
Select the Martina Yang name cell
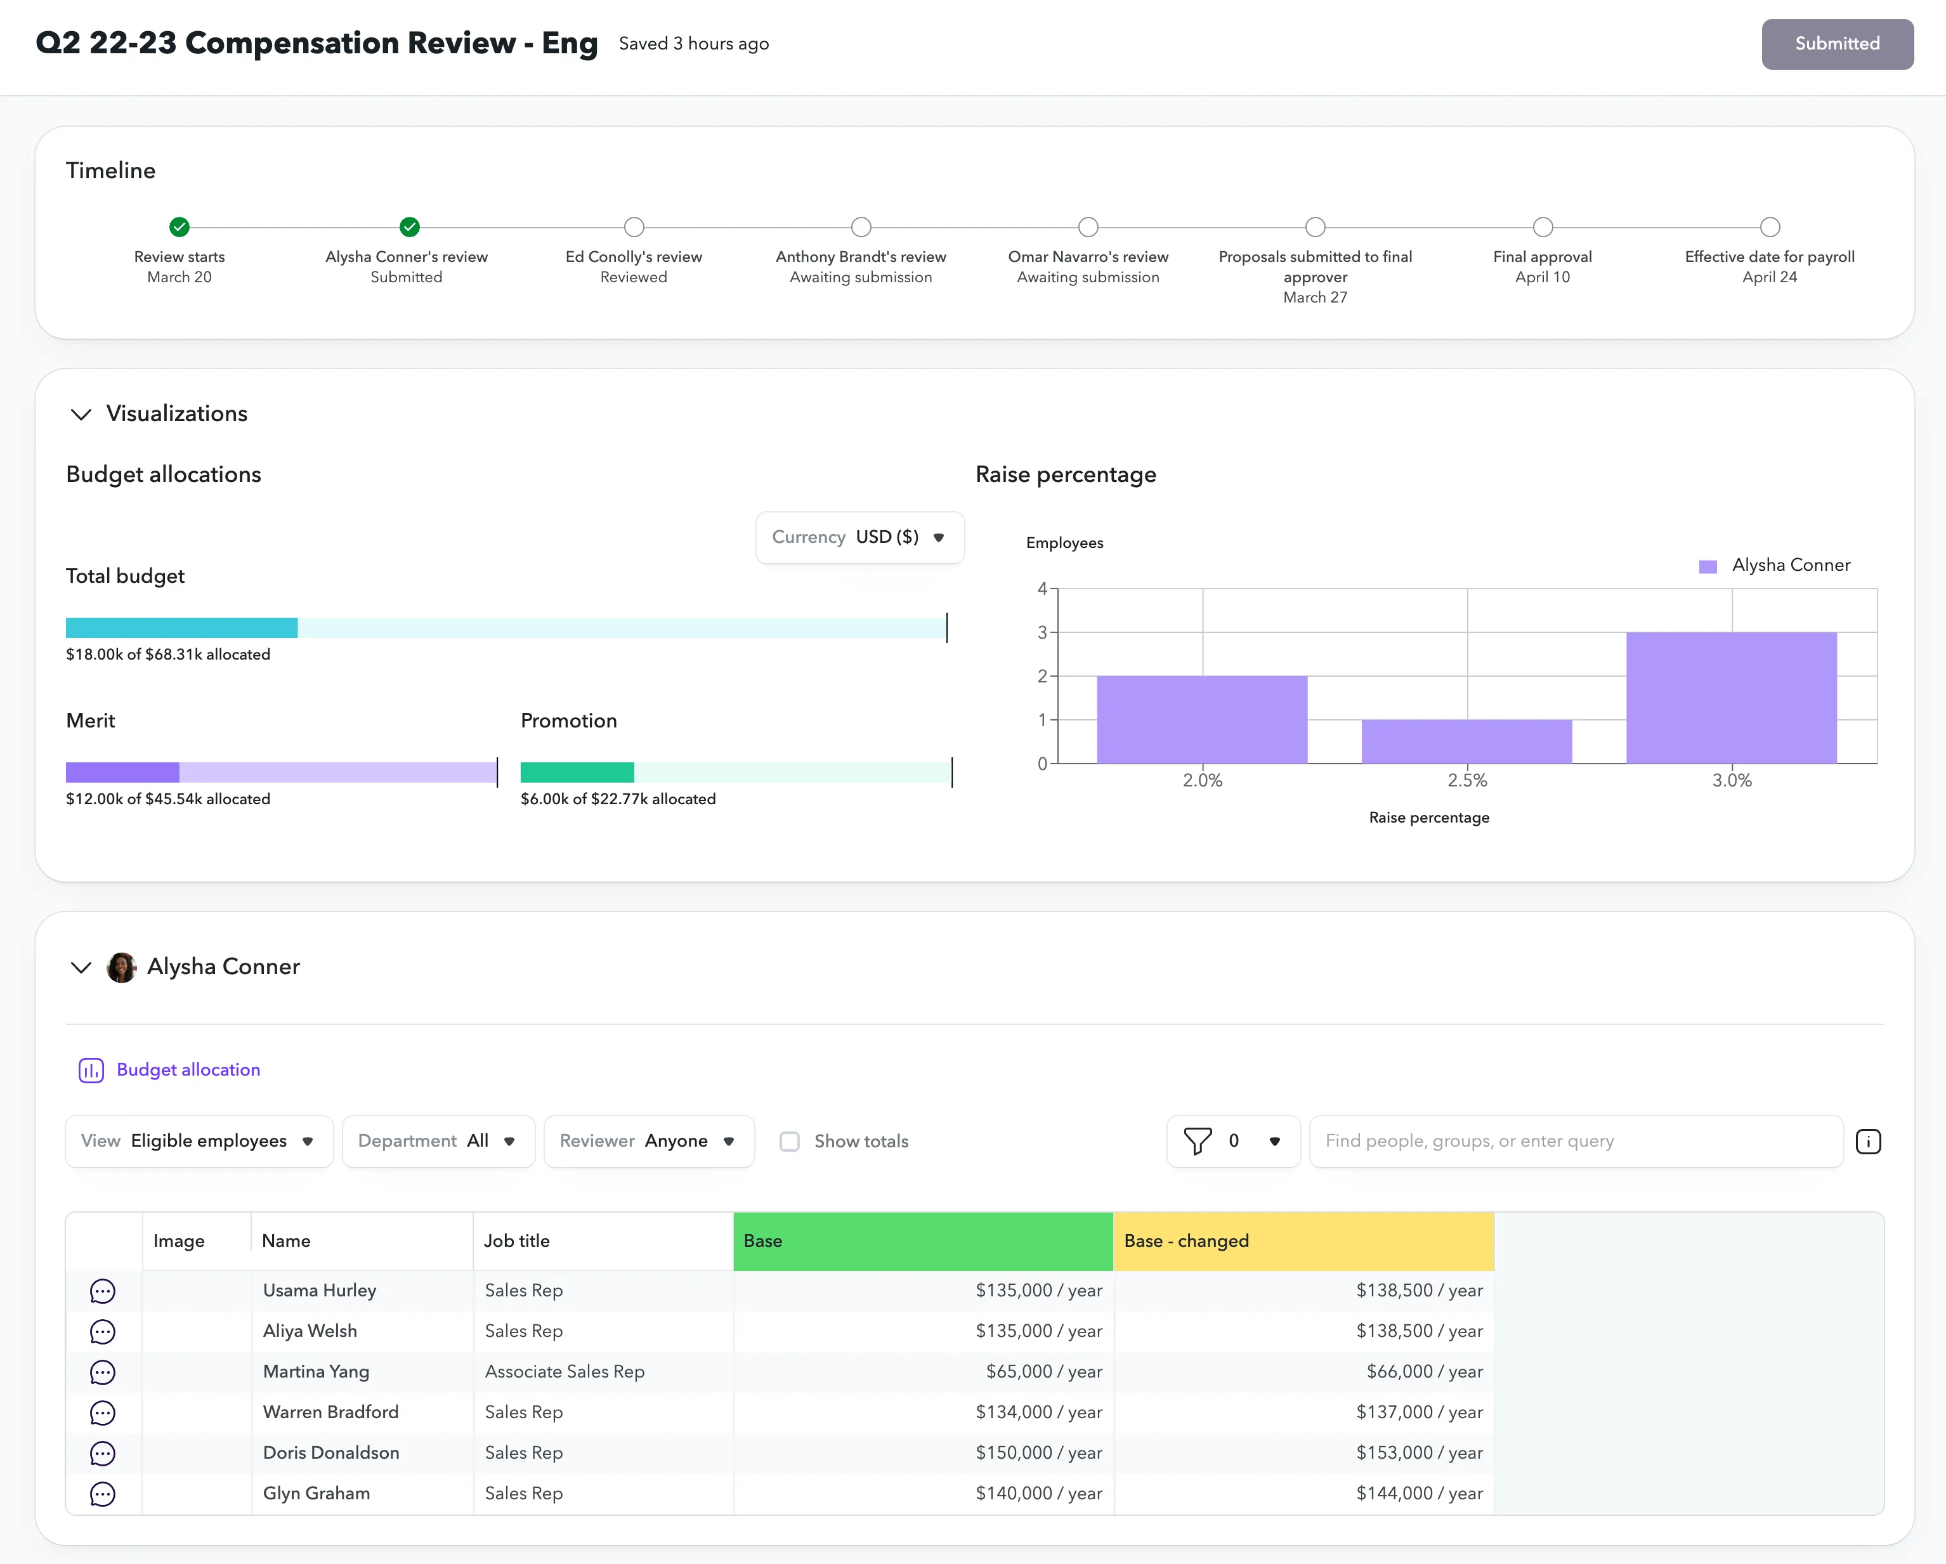click(x=362, y=1372)
